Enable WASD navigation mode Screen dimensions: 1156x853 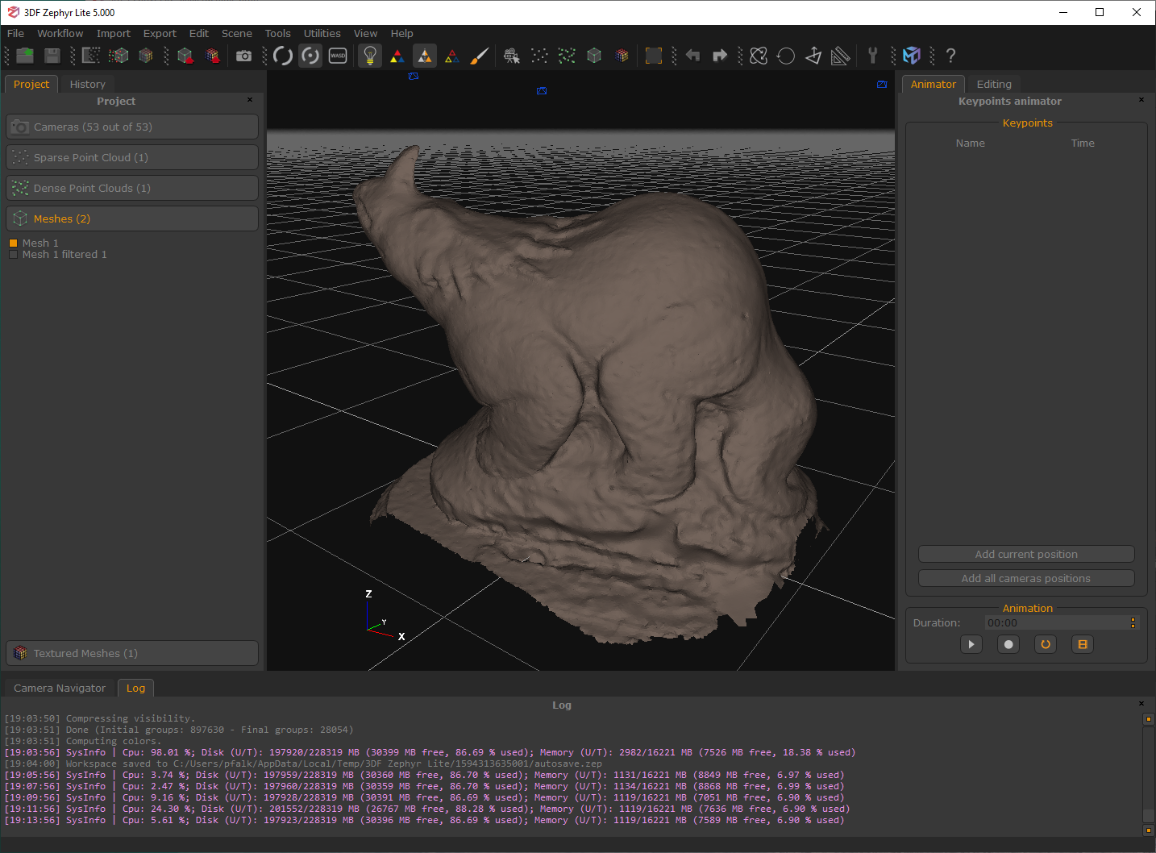click(337, 56)
